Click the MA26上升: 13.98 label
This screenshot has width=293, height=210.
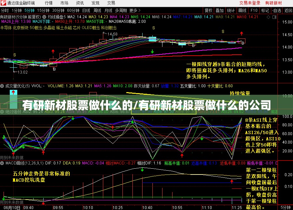tap(16, 21)
